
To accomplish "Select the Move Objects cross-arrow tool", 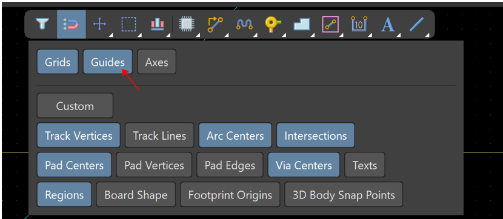I will click(99, 24).
